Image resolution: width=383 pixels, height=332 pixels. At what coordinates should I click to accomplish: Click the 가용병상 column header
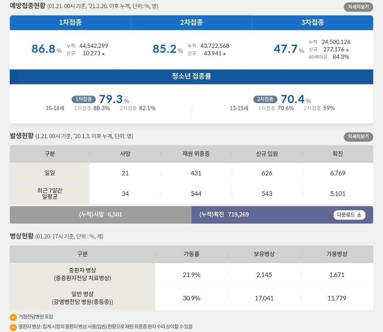(x=337, y=254)
